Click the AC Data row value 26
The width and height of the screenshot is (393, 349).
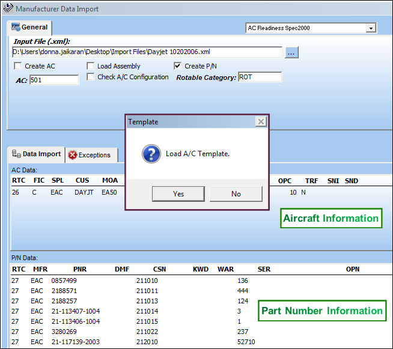coord(16,192)
